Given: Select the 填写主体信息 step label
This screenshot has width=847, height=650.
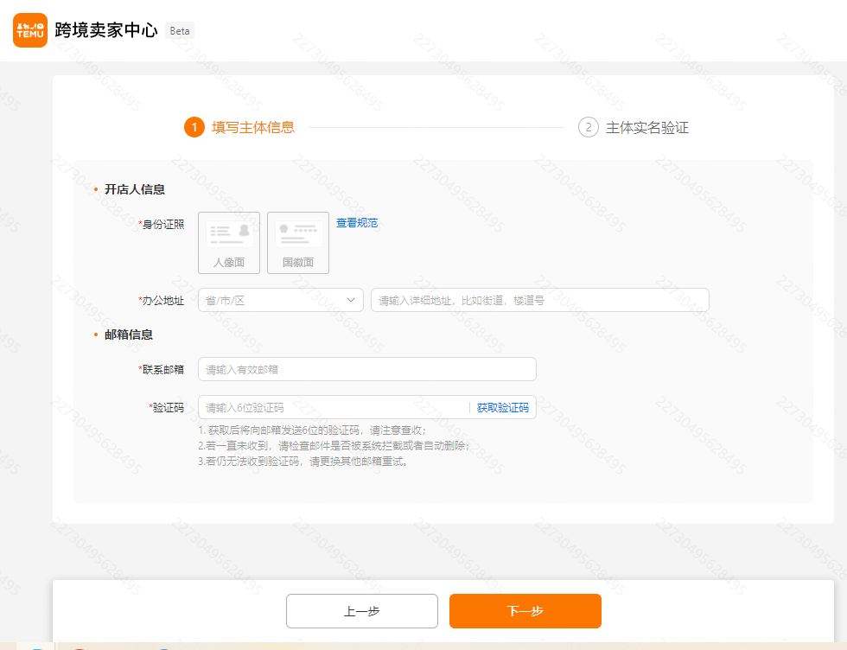Looking at the screenshot, I should pyautogui.click(x=252, y=127).
